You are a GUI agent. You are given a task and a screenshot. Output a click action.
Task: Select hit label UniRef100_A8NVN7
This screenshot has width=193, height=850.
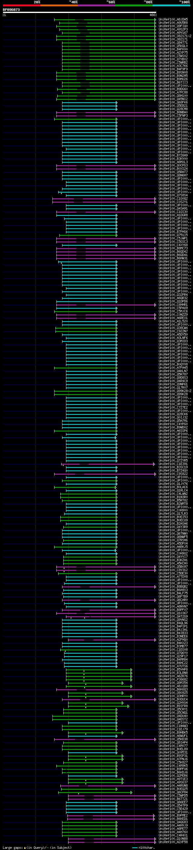coord(173,606)
